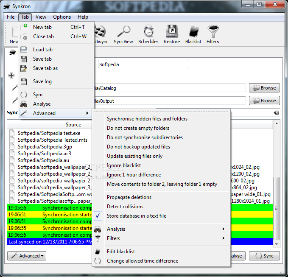The height and width of the screenshot is (277, 288).
Task: Click the clear icon beside the Sync label
Action: (276, 112)
